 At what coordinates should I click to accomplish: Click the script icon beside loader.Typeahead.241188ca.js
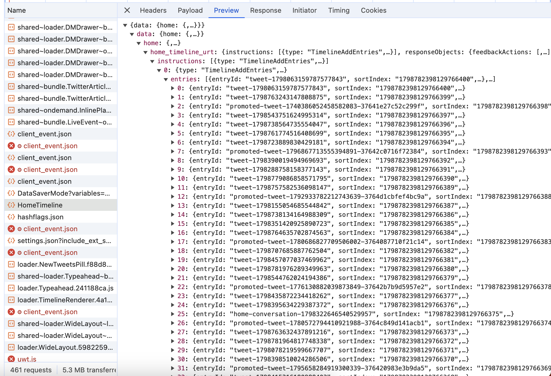point(11,288)
